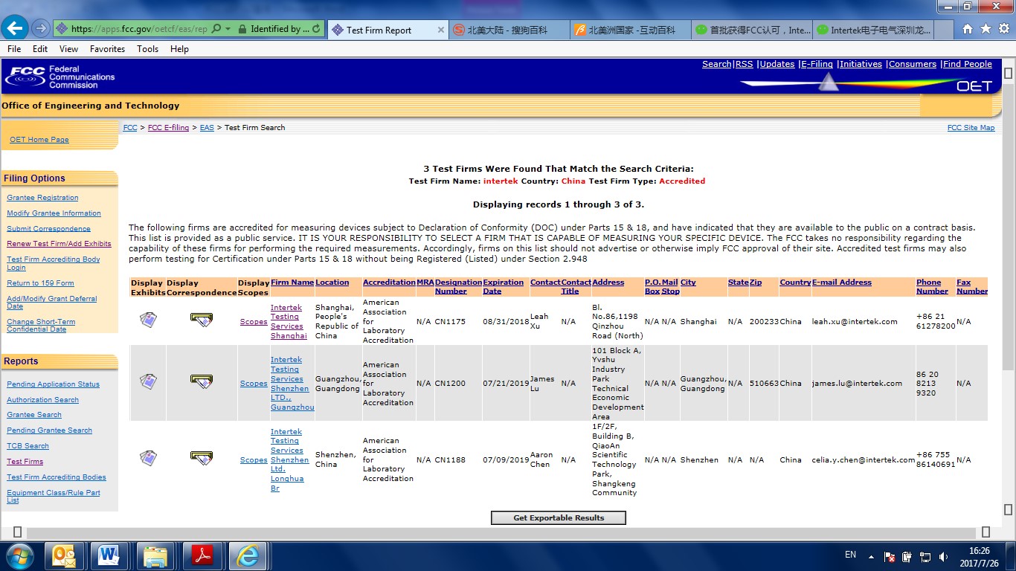Open Grantee Registration link
The width and height of the screenshot is (1016, 571).
tap(42, 198)
